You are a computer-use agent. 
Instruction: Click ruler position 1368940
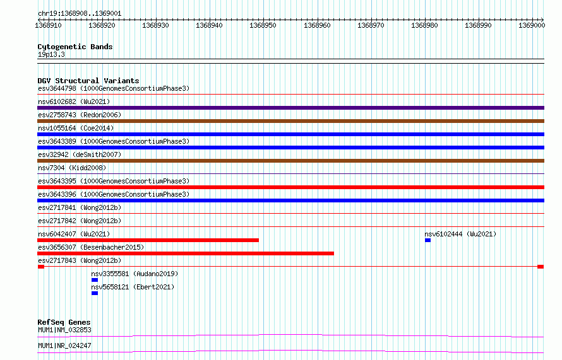click(x=209, y=25)
